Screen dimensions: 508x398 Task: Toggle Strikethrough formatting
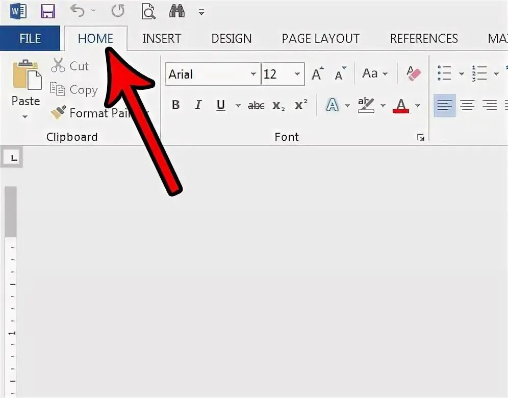click(256, 105)
